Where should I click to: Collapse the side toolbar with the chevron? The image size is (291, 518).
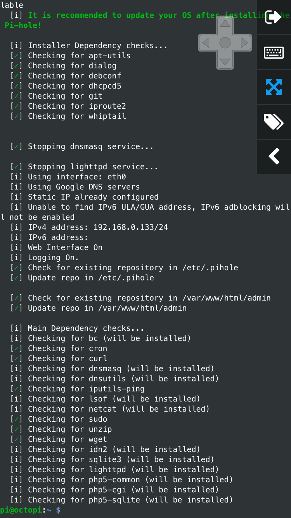274,156
